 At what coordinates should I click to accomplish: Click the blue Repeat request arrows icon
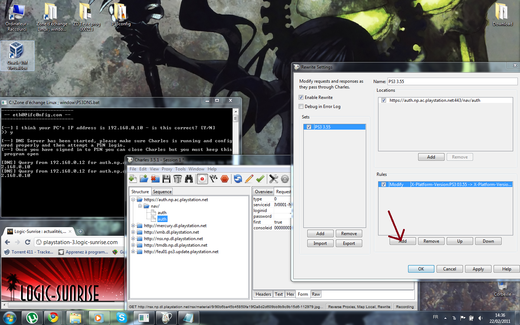click(x=238, y=179)
